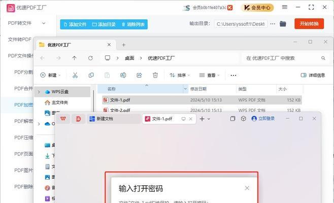The width and height of the screenshot is (334, 203).
Task: Open the 会员中心 VIP center
Action: point(257,8)
